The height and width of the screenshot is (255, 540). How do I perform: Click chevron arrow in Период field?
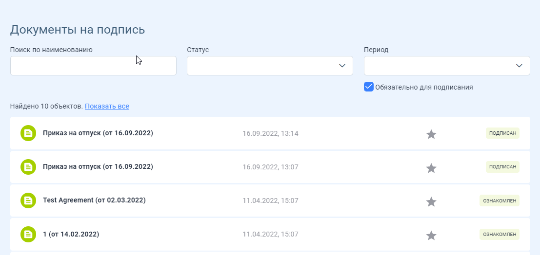519,66
